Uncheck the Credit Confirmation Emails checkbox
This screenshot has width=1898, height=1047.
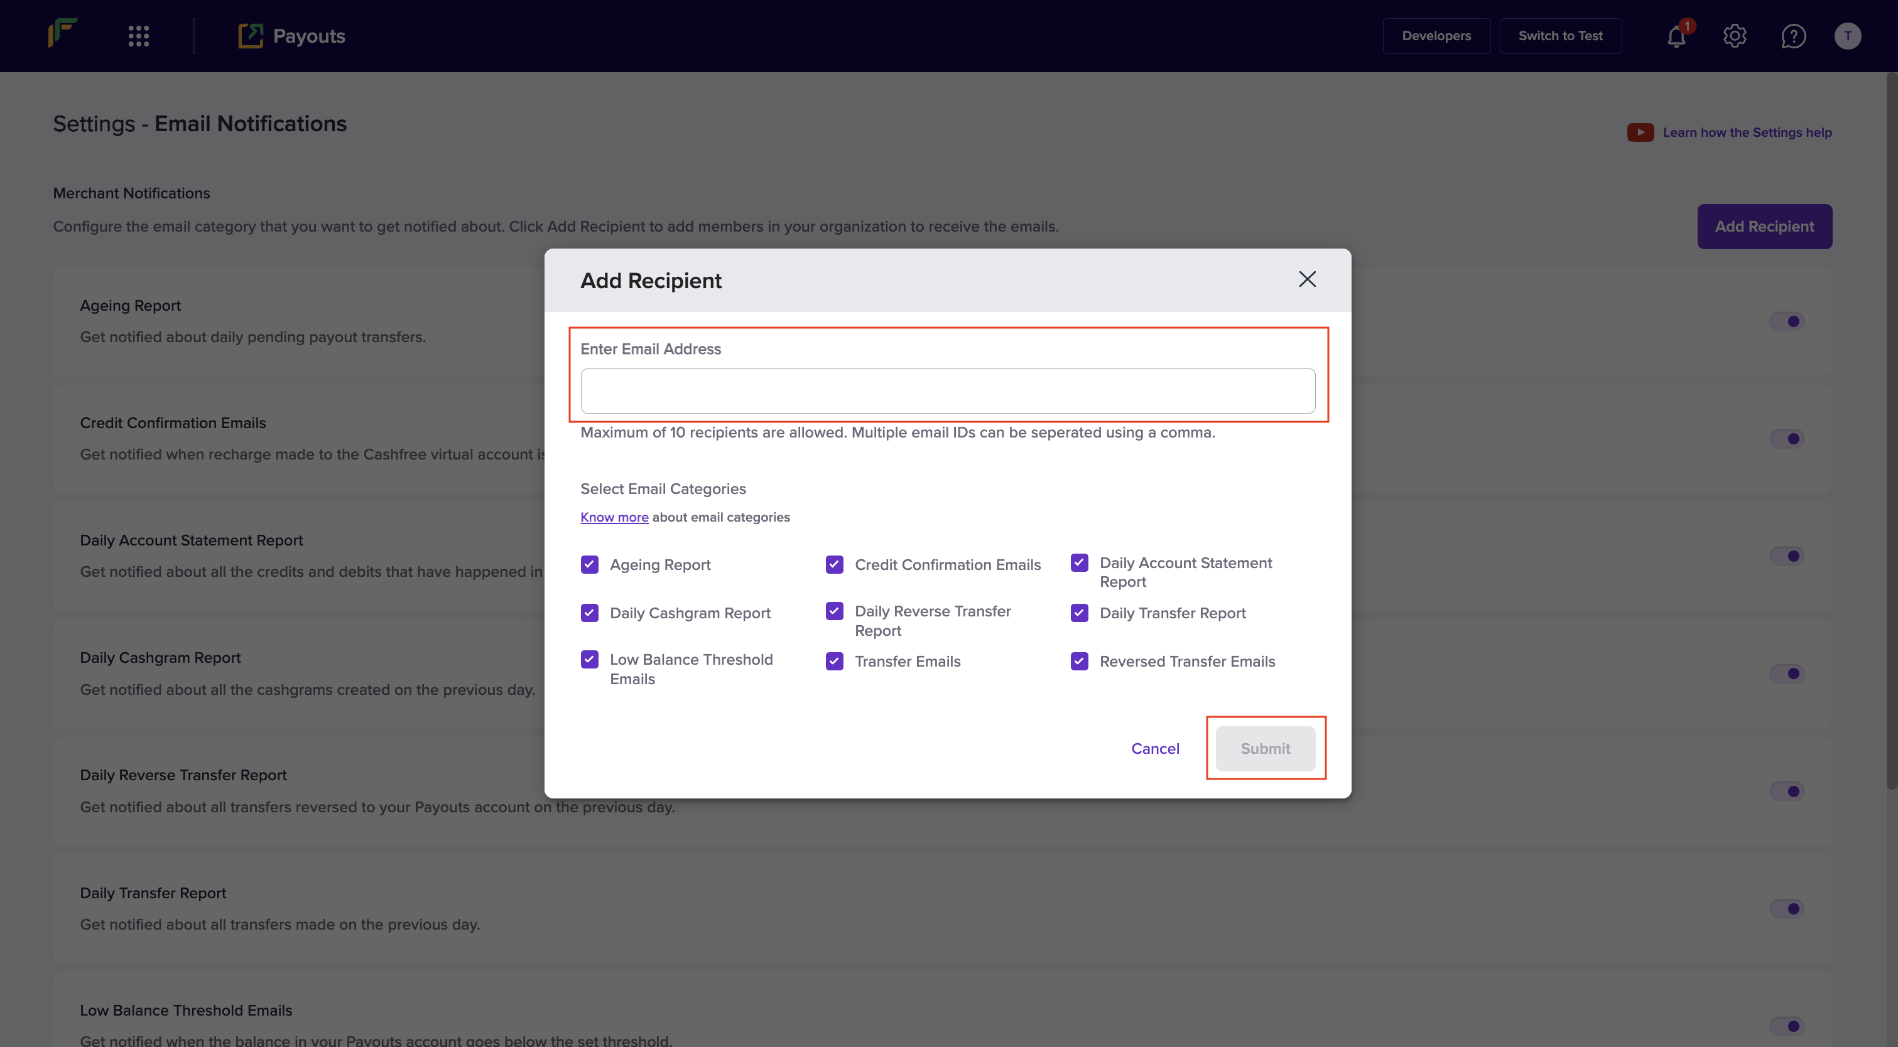click(x=834, y=565)
